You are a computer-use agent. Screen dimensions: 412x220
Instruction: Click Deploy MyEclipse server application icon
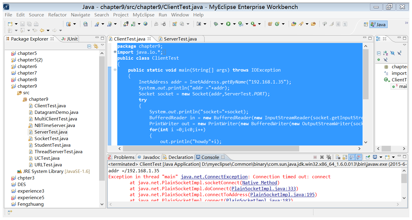[126, 24]
